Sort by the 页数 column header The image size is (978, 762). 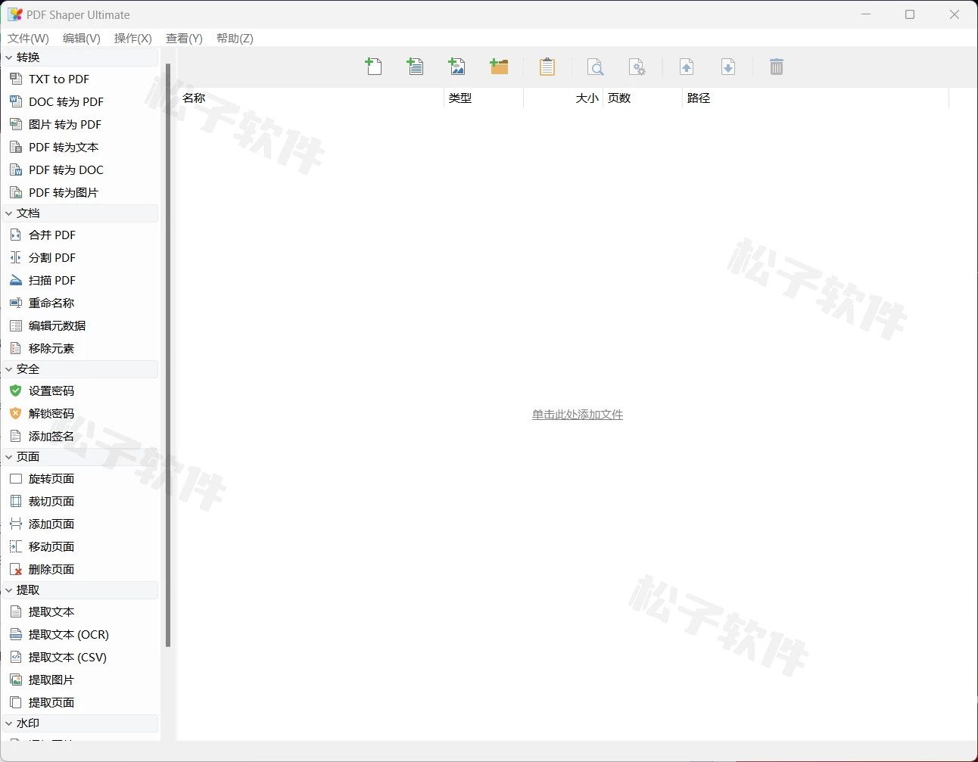pyautogui.click(x=643, y=98)
